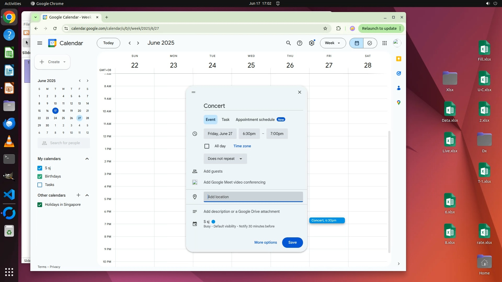Open Google Keep side panel icon
The width and height of the screenshot is (502, 282).
[x=398, y=59]
